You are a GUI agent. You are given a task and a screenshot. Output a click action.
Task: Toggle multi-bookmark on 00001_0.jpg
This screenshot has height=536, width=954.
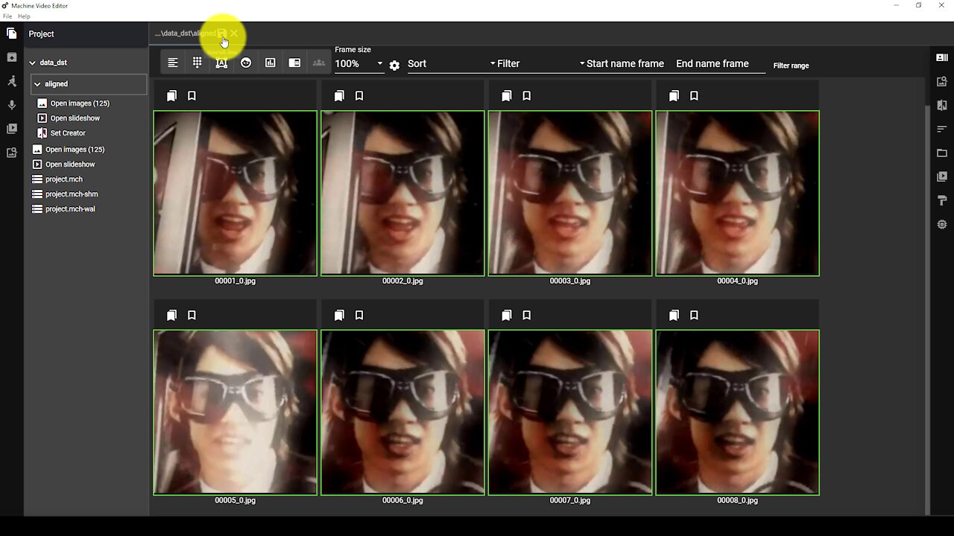(171, 96)
